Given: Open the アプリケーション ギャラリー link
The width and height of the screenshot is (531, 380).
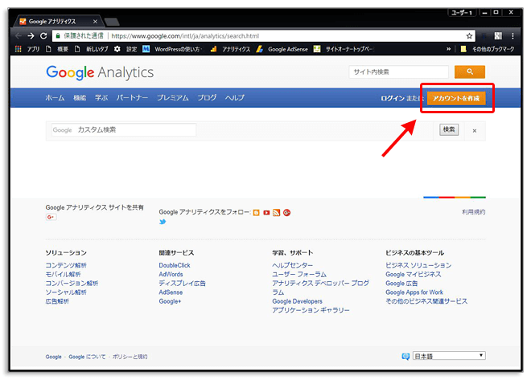Looking at the screenshot, I should (x=311, y=310).
